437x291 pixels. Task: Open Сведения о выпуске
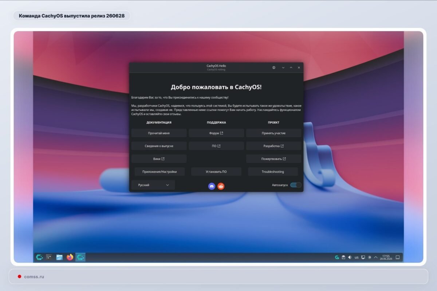click(159, 146)
